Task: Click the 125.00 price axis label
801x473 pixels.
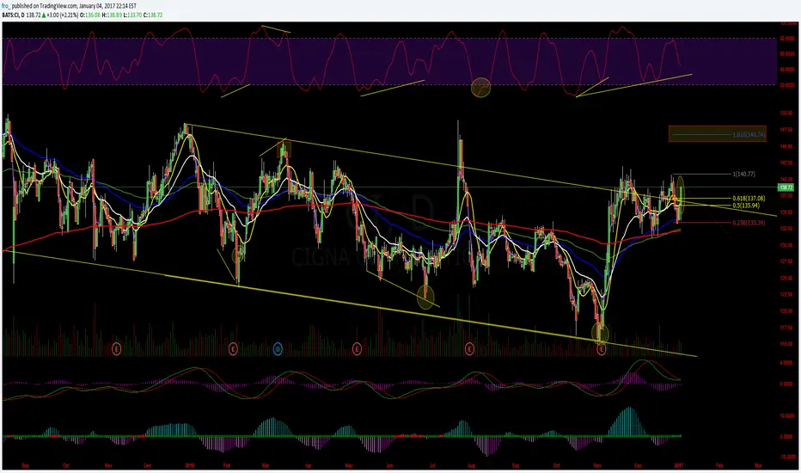Action: 786,278
